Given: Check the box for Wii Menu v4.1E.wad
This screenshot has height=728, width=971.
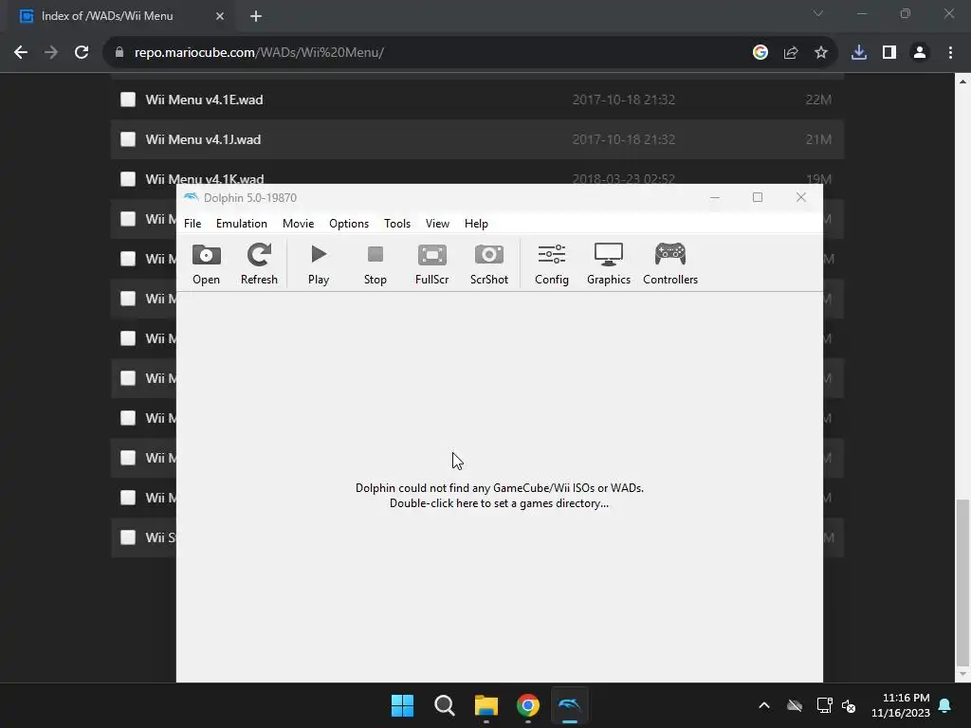Looking at the screenshot, I should (128, 100).
